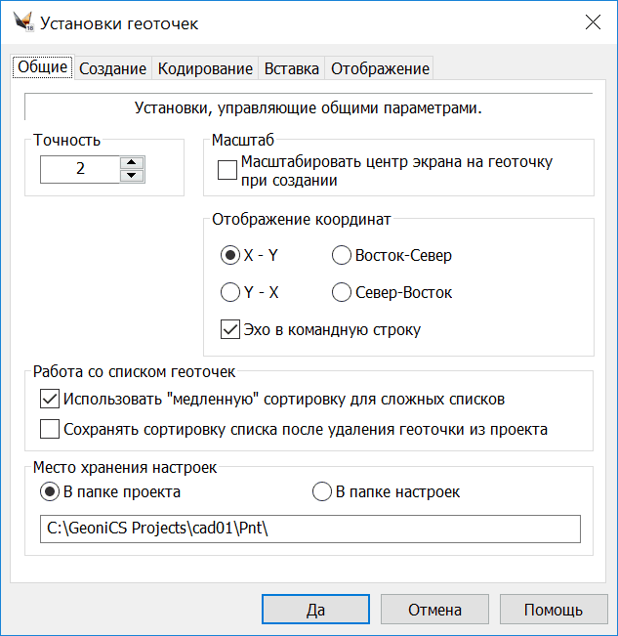Viewport: 618px width, 636px height.
Task: Select В папке настроек storage option
Action: [322, 491]
